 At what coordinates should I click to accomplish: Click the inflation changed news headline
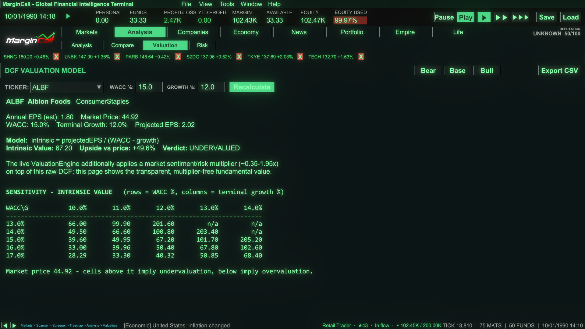click(177, 326)
